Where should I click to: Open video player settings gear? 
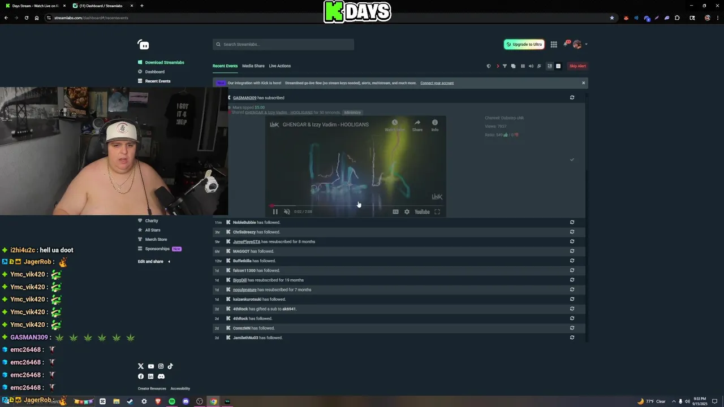click(407, 212)
